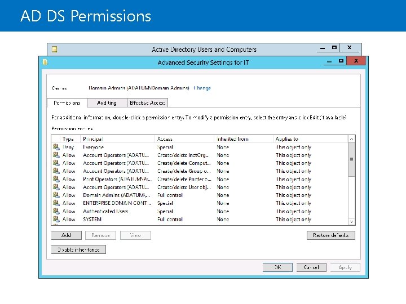This screenshot has width=406, height=304.
Task: Click the Cancel button
Action: (311, 267)
